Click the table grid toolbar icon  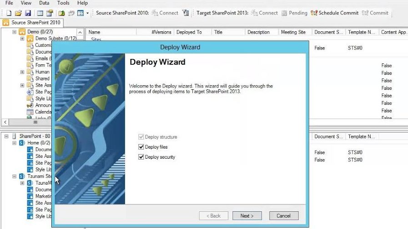click(40, 13)
